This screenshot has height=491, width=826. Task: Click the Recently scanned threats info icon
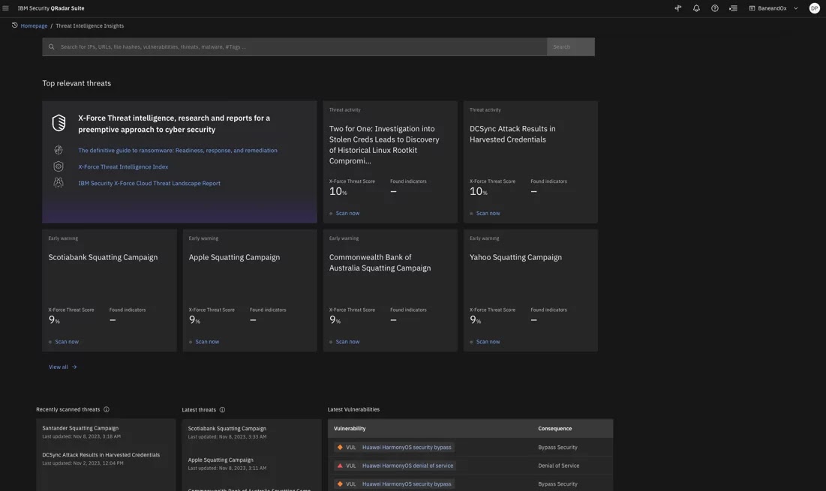tap(107, 409)
